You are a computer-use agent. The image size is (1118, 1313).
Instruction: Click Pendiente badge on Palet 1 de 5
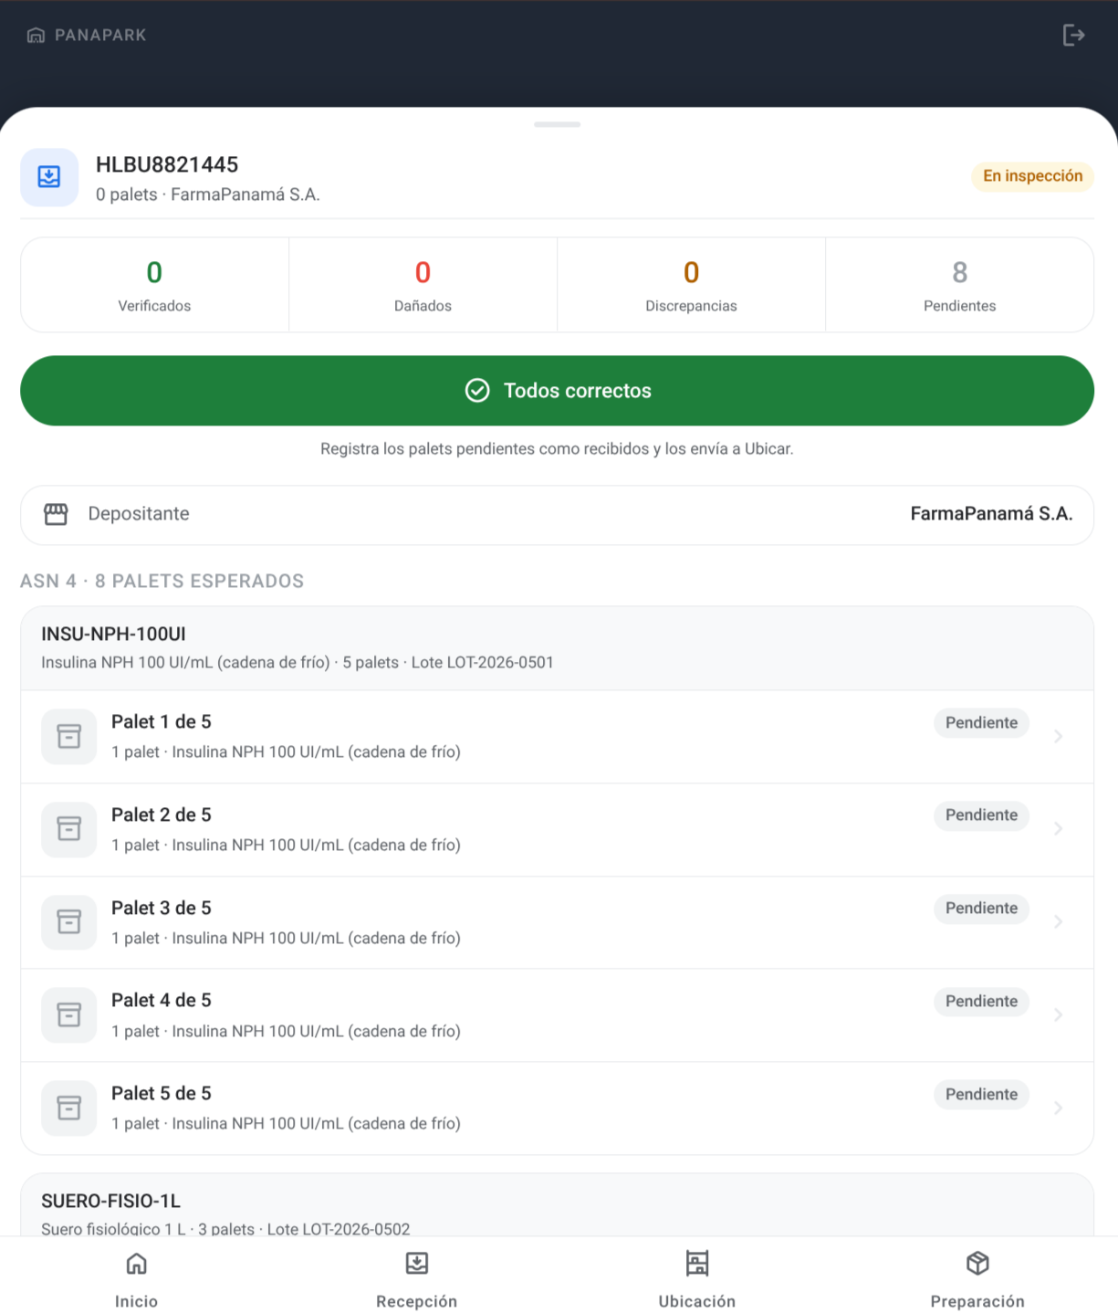(981, 723)
